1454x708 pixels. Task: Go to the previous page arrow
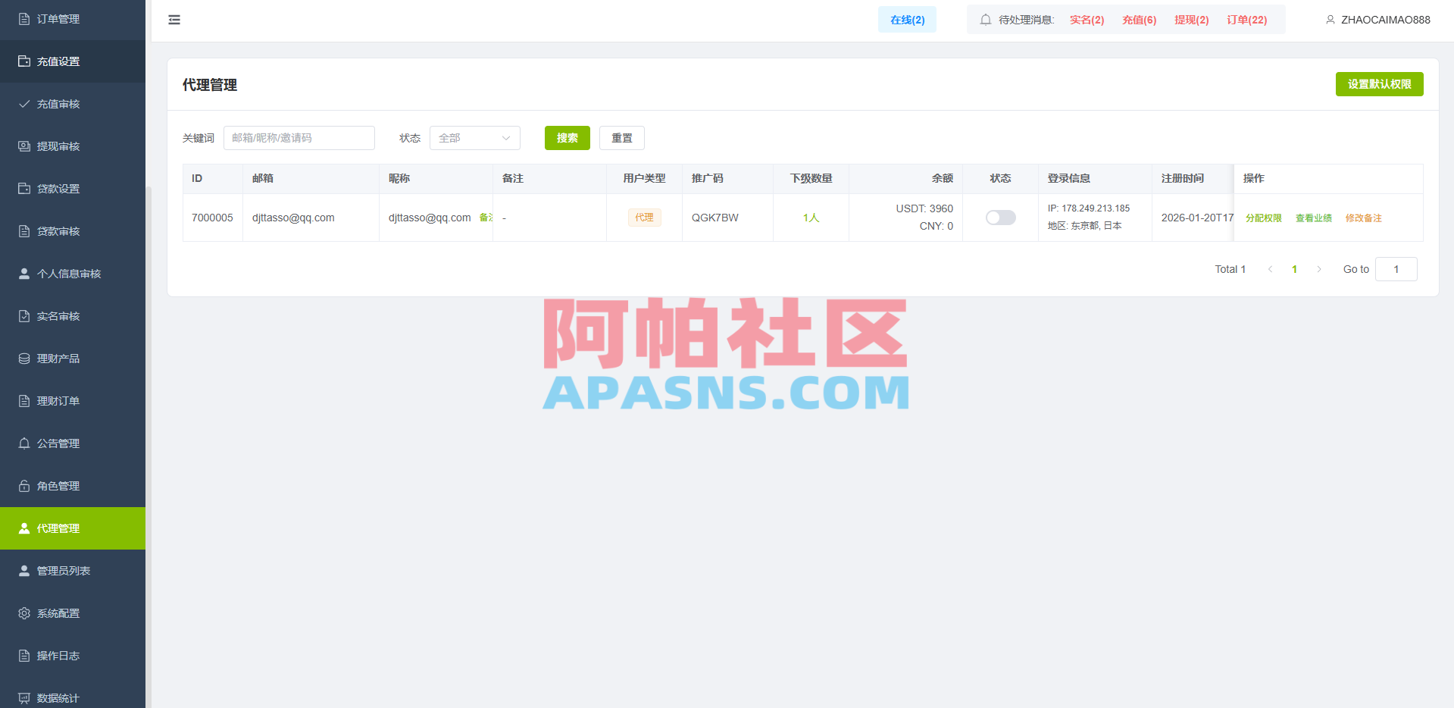[1271, 269]
